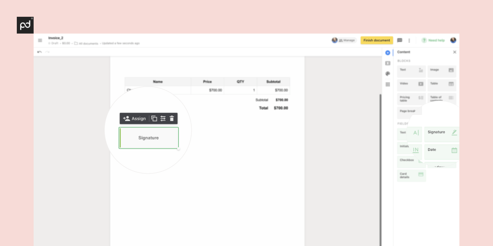493x246 pixels.
Task: Pick the Signature field from Fields
Action: tap(442, 134)
